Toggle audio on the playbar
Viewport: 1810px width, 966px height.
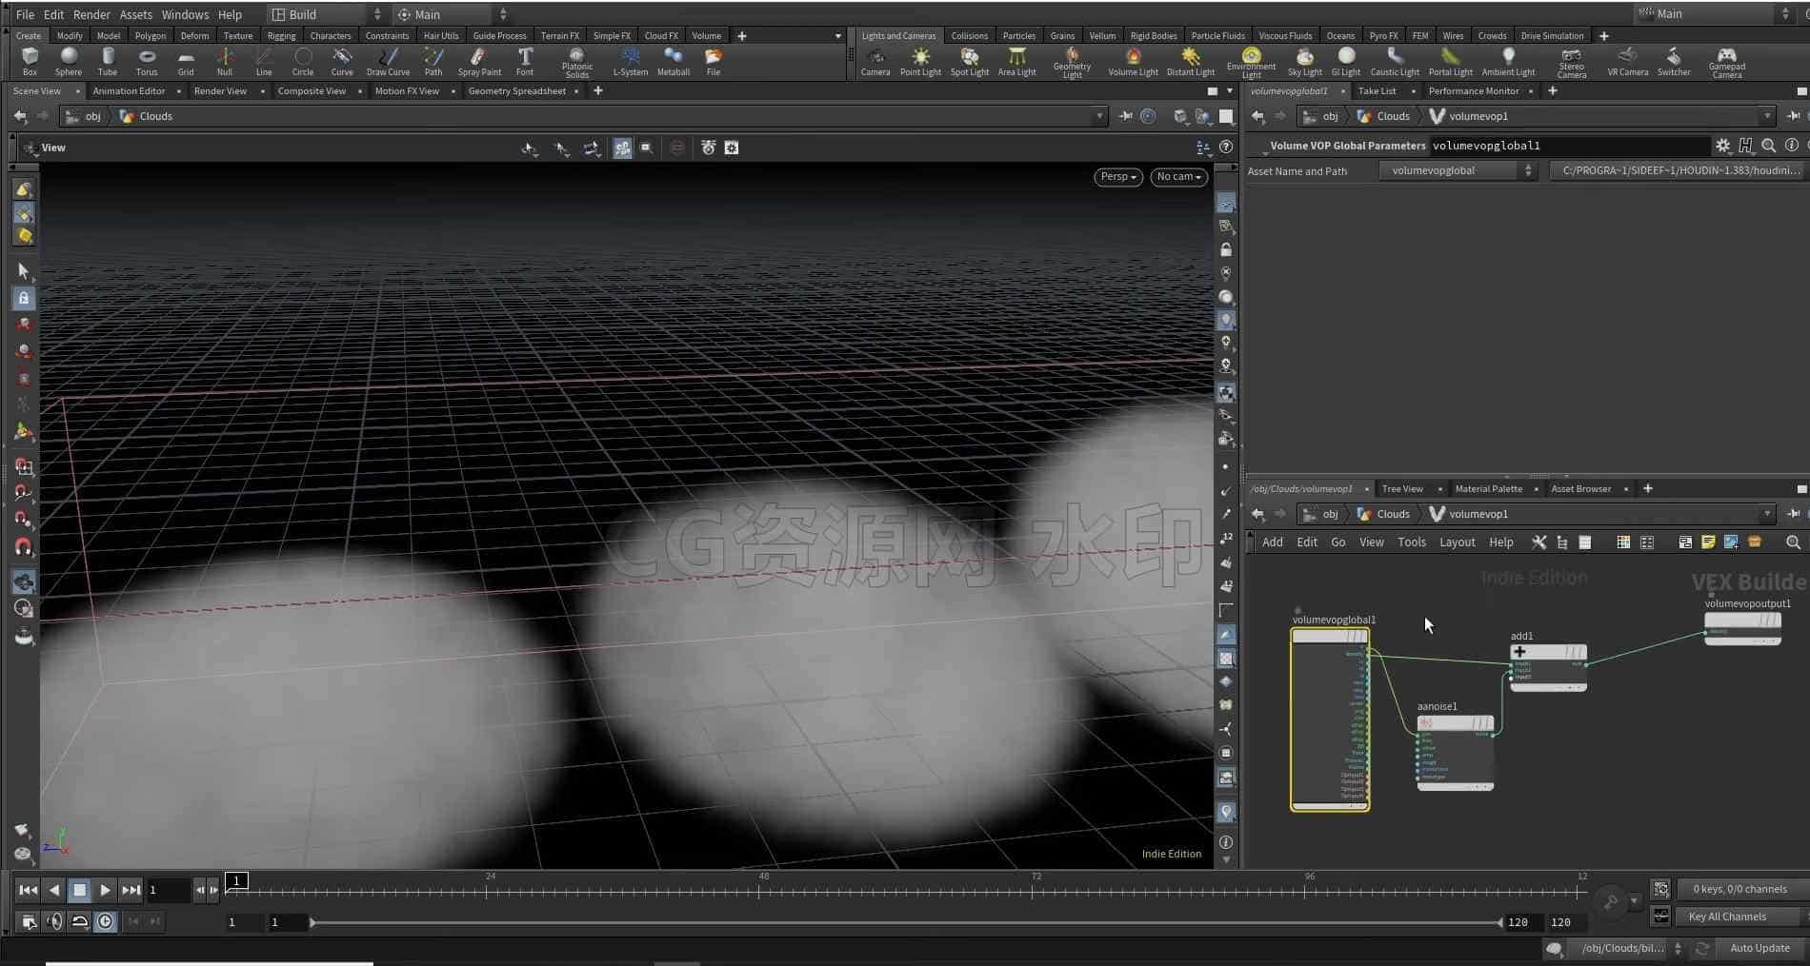tap(54, 921)
